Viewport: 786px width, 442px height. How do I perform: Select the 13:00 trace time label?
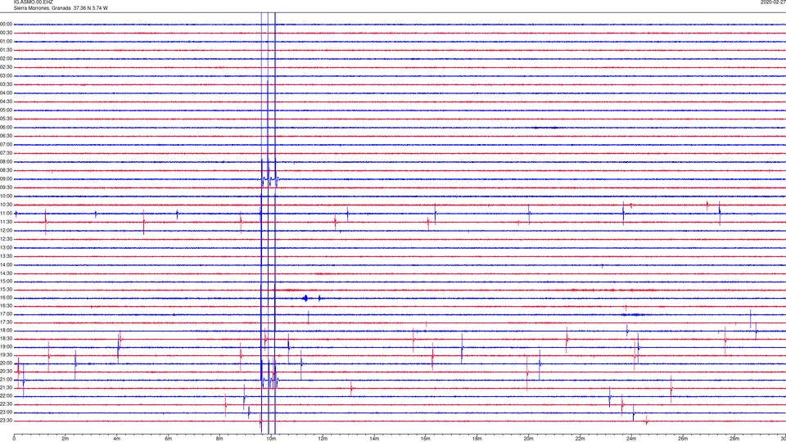pos(6,247)
